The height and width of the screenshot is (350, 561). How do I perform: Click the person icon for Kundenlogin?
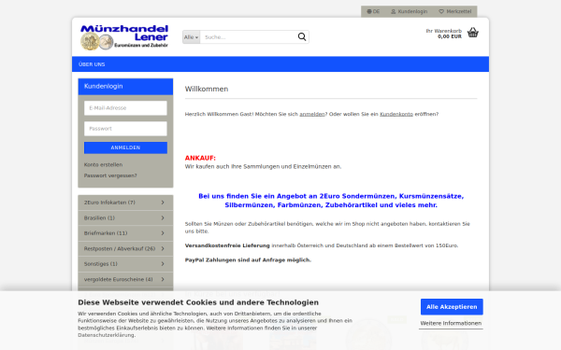[x=394, y=11]
